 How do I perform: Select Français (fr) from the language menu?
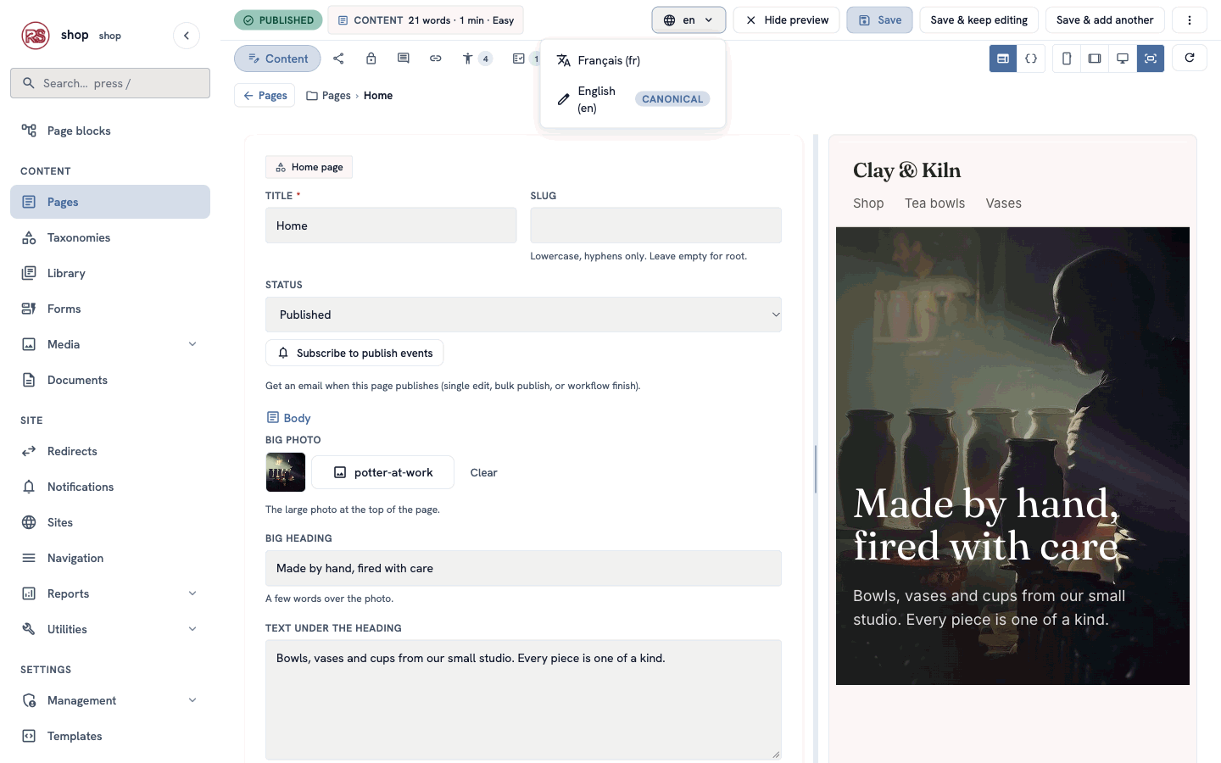[x=633, y=60]
